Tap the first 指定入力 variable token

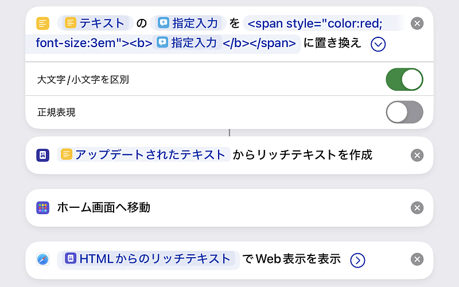[x=188, y=24]
